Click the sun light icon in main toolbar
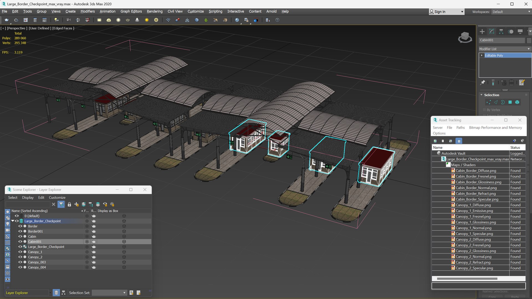The image size is (532, 299). (x=147, y=20)
